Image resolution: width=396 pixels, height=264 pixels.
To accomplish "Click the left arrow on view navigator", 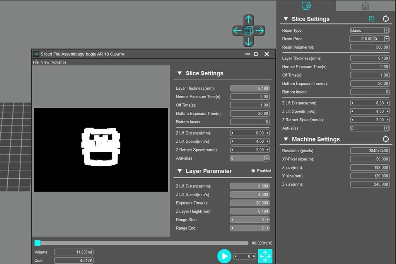I will pyautogui.click(x=237, y=31).
